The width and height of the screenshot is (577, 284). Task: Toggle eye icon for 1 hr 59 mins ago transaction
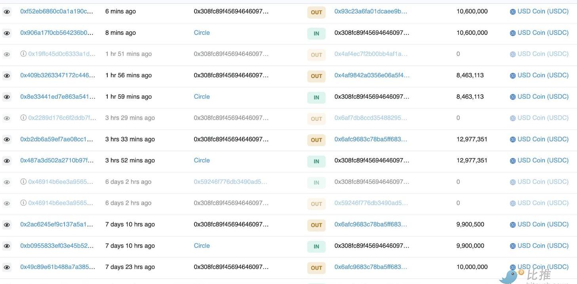(7, 97)
